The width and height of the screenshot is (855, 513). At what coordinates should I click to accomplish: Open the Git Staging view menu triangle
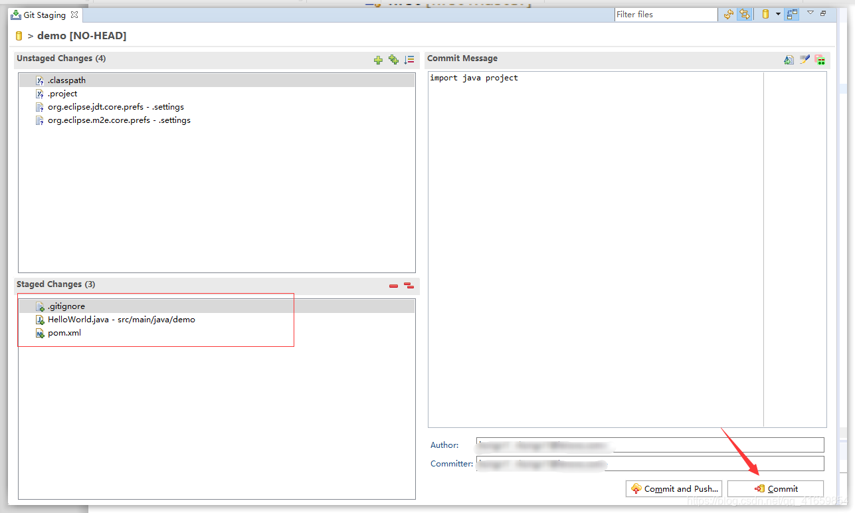[810, 13]
